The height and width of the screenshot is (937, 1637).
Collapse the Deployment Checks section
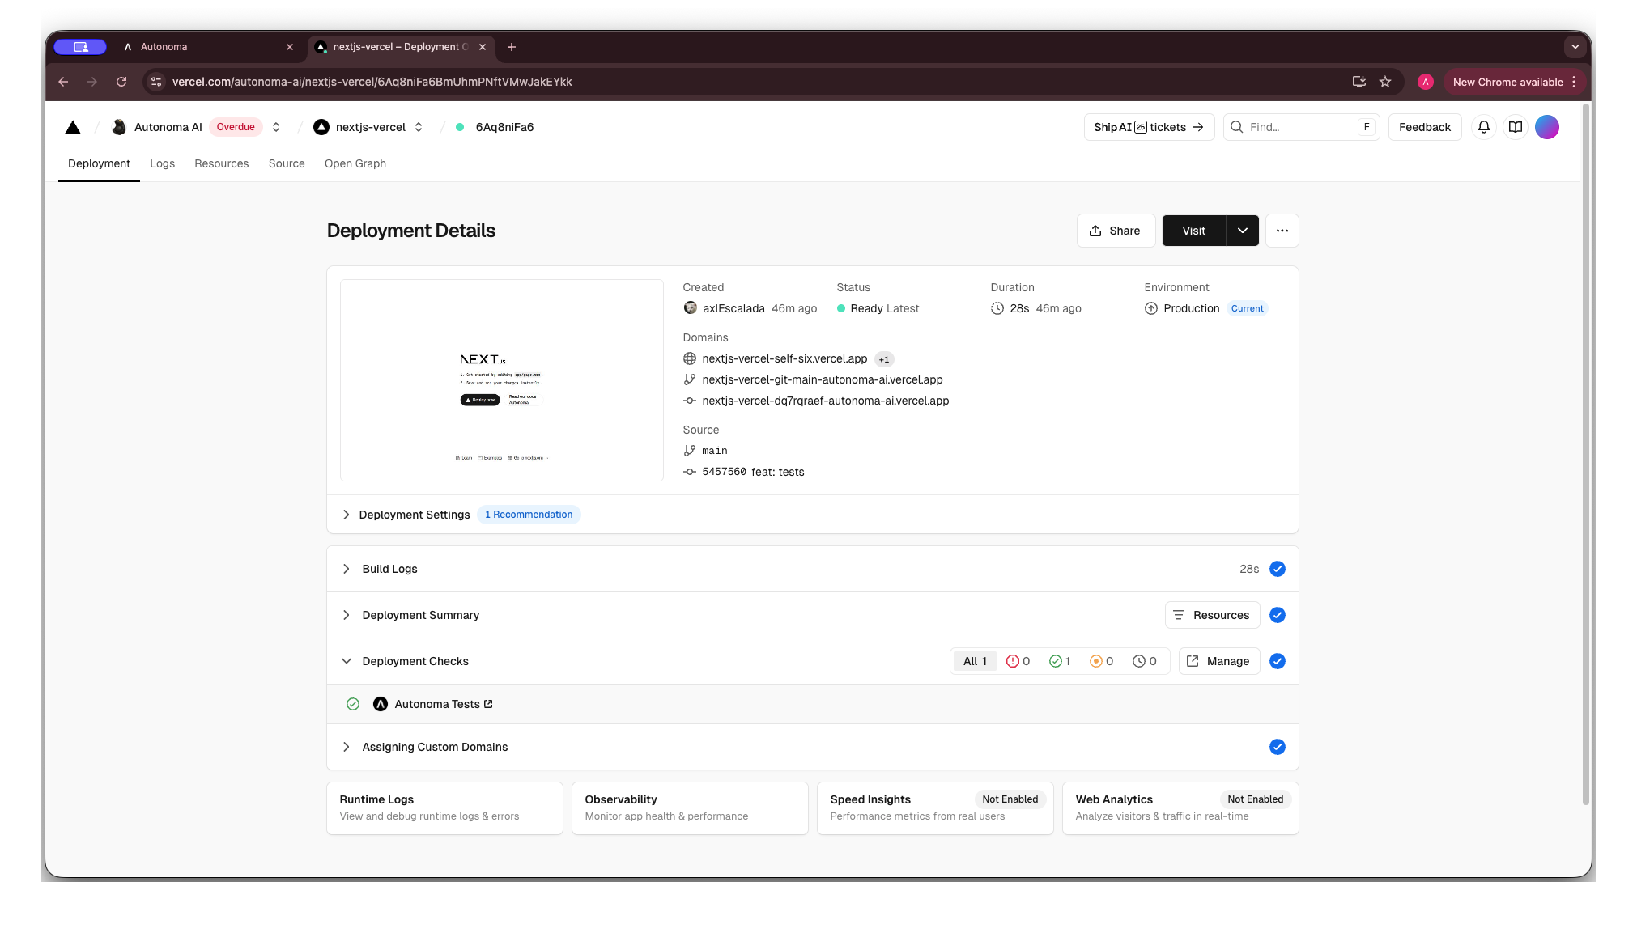[x=347, y=661]
